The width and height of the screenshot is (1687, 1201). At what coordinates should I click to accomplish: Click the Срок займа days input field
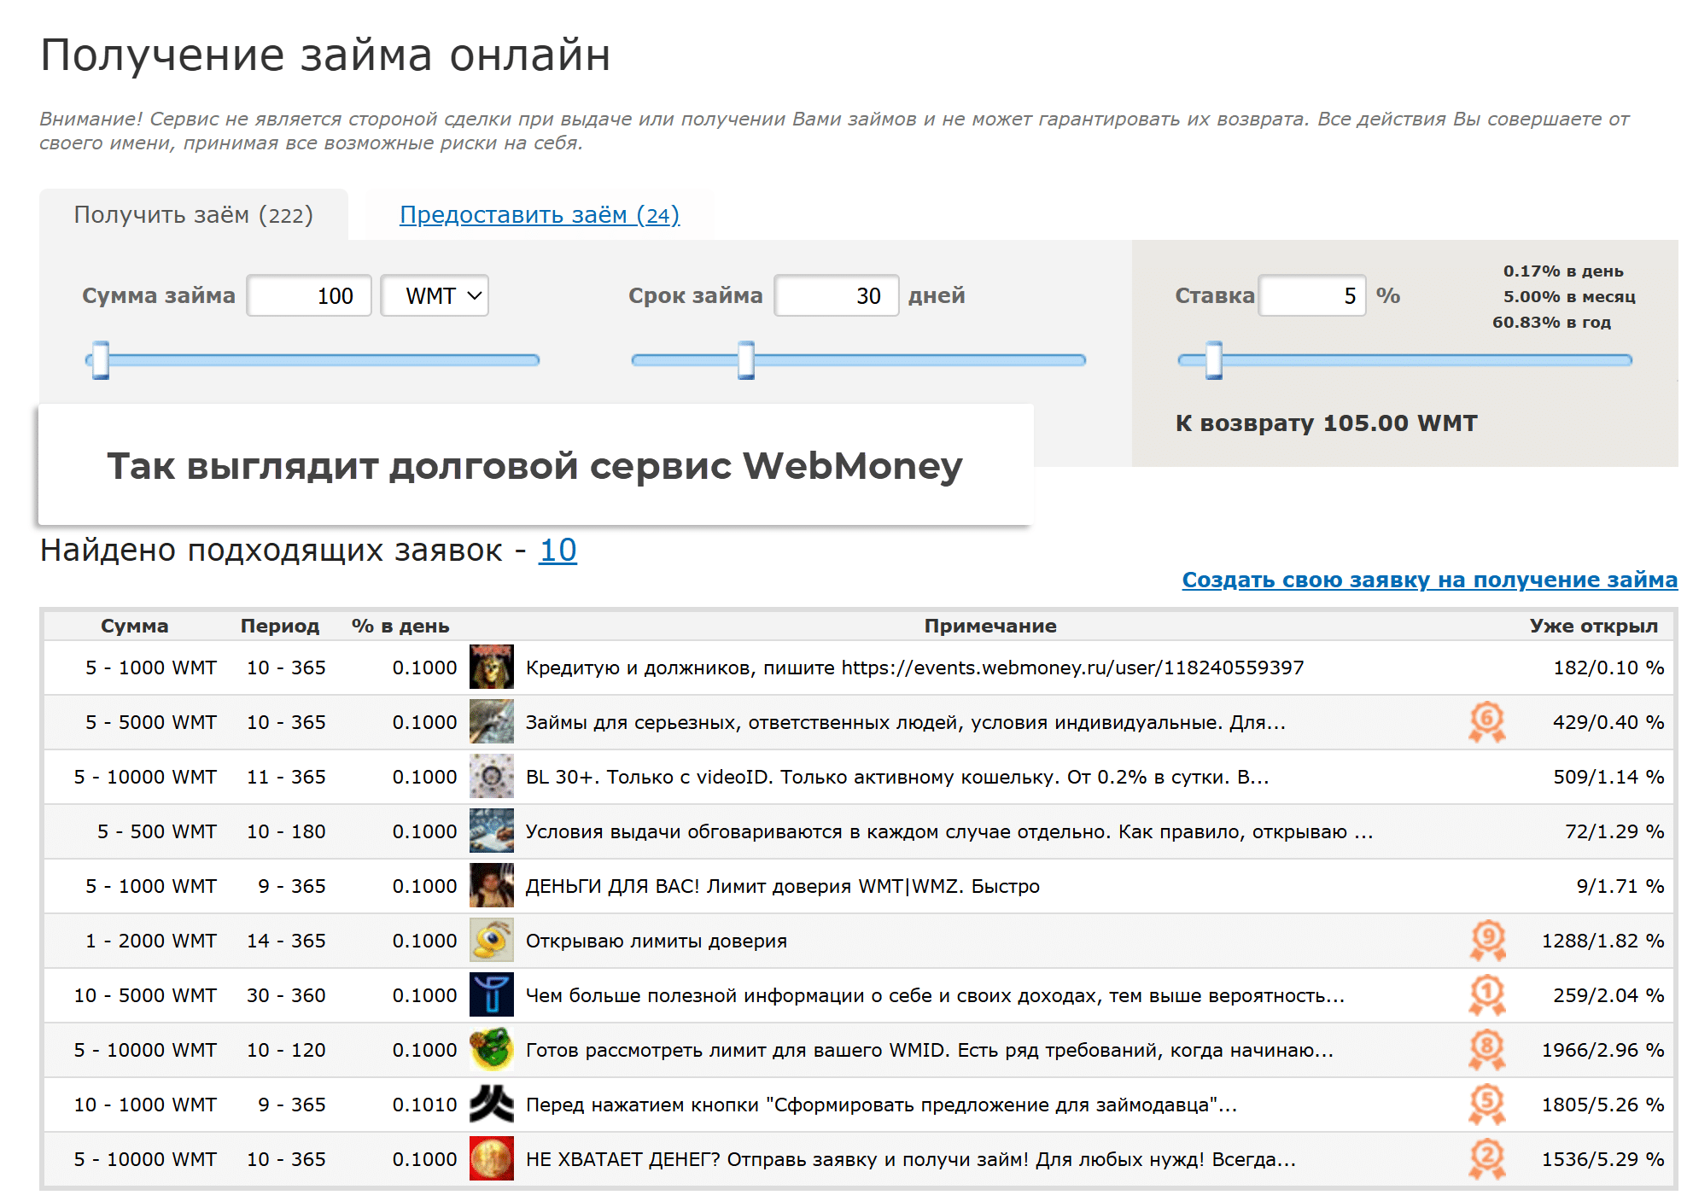pyautogui.click(x=836, y=295)
